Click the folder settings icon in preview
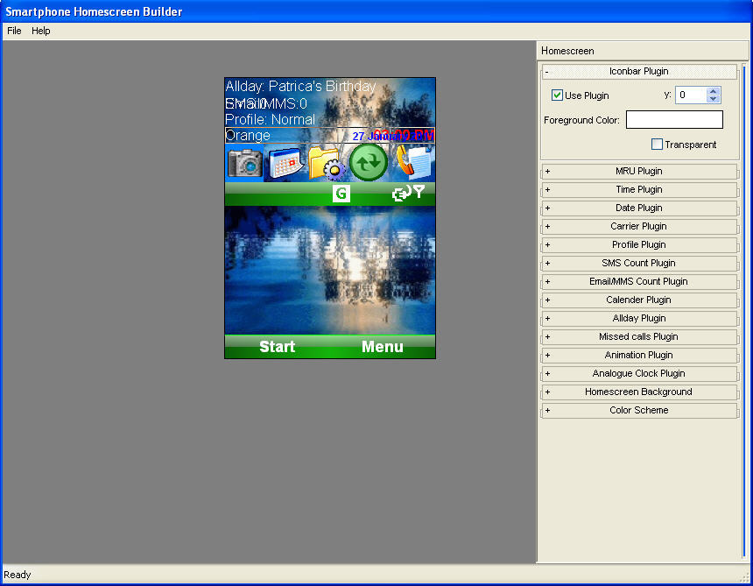 pyautogui.click(x=327, y=164)
